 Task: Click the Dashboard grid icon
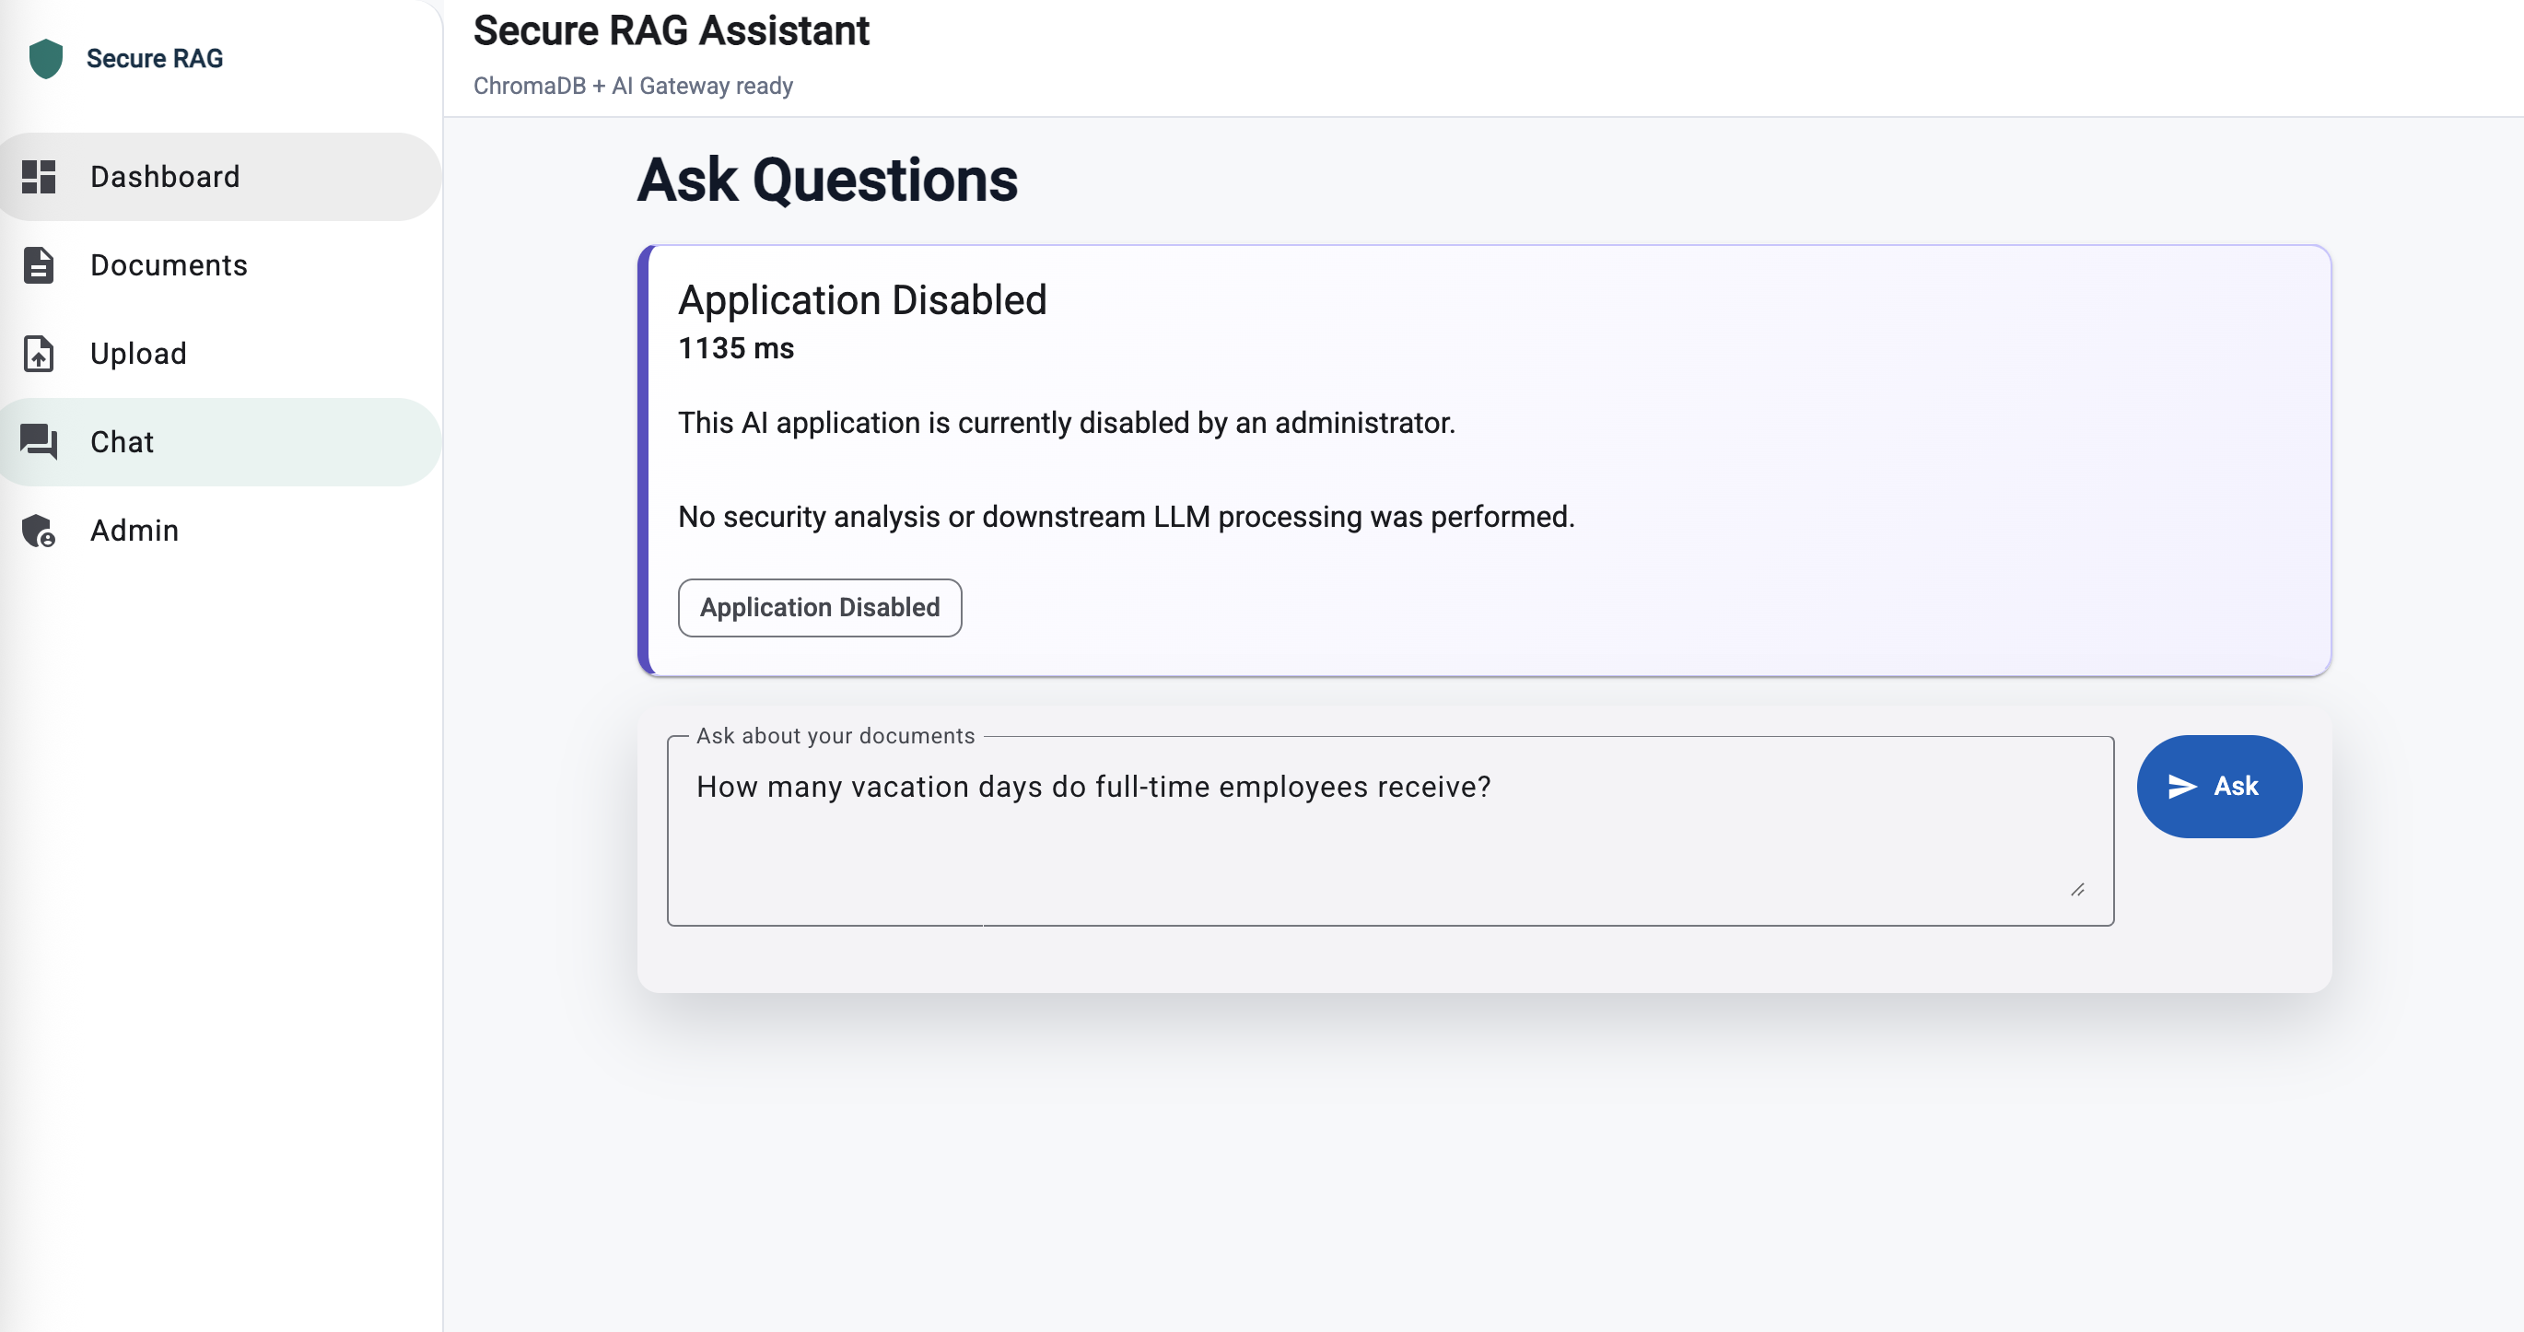pos(38,177)
